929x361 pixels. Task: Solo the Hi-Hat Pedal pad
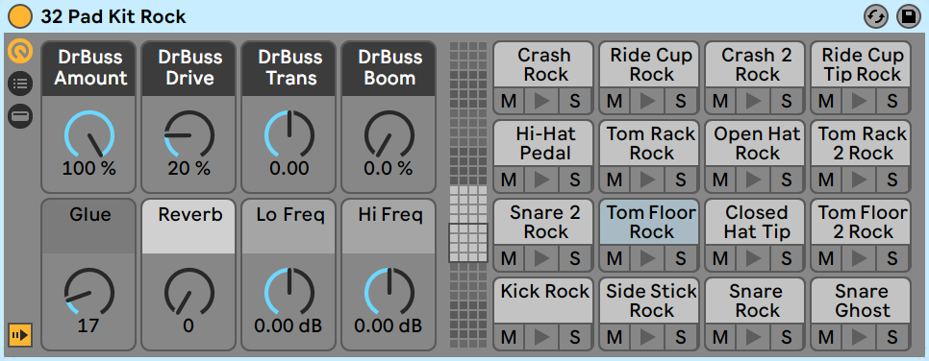pos(575,180)
